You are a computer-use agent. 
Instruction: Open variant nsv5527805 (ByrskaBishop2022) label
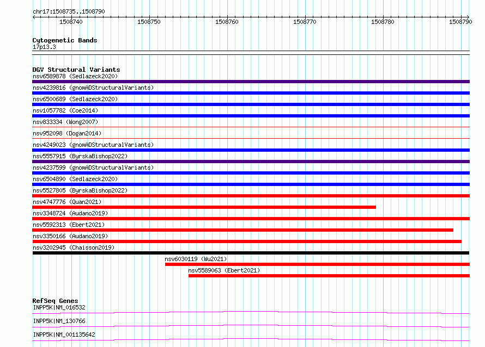tap(80, 190)
